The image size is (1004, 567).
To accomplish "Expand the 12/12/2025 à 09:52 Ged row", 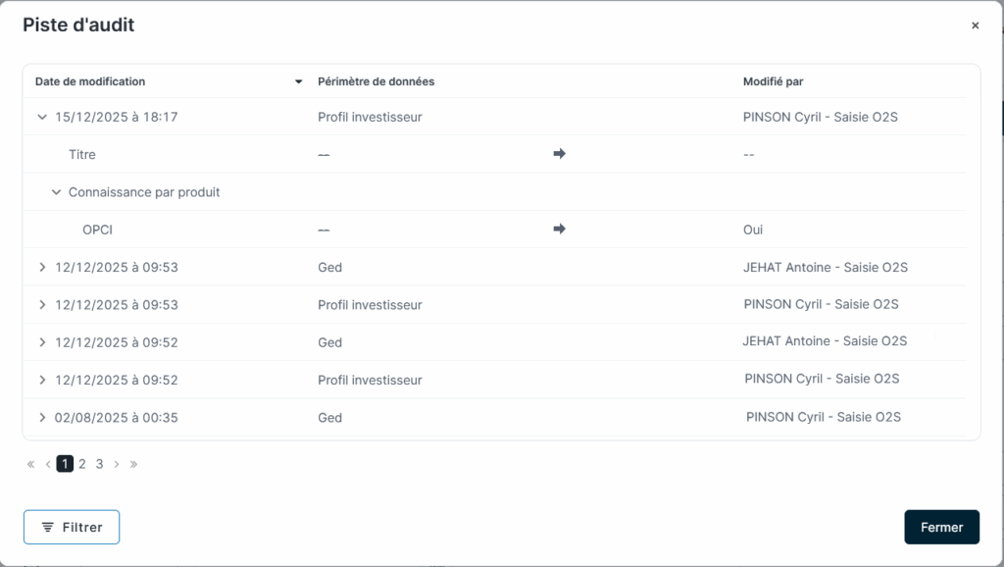I will (42, 342).
